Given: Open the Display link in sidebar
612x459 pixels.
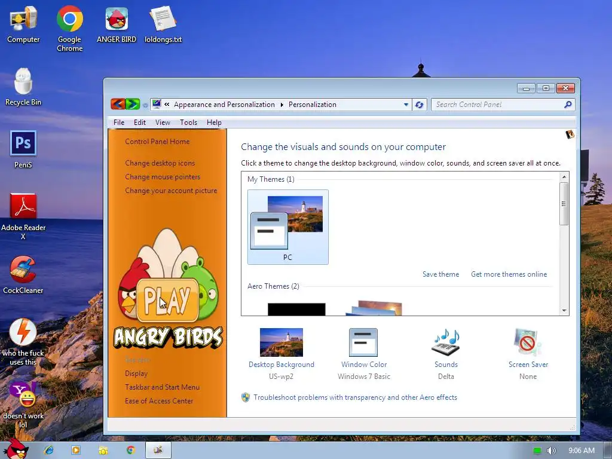Looking at the screenshot, I should (x=136, y=373).
